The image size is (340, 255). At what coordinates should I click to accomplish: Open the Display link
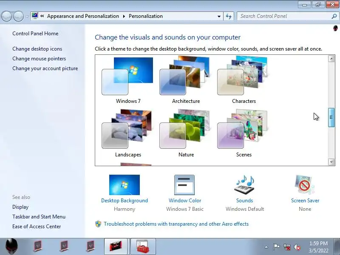20,207
